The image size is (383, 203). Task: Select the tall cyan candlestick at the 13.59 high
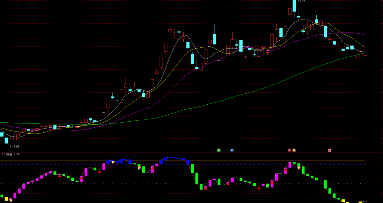click(x=294, y=7)
